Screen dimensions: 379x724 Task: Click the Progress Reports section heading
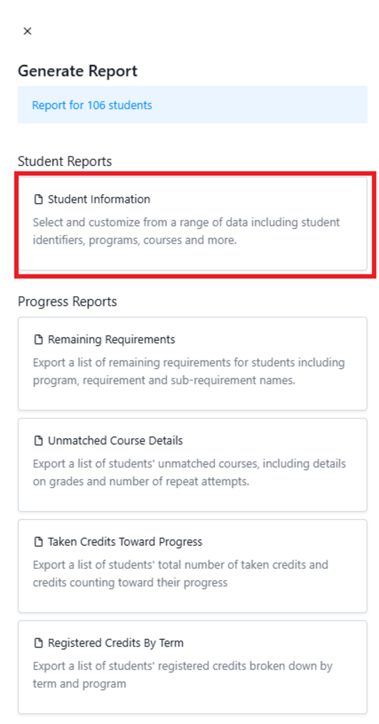tap(68, 301)
